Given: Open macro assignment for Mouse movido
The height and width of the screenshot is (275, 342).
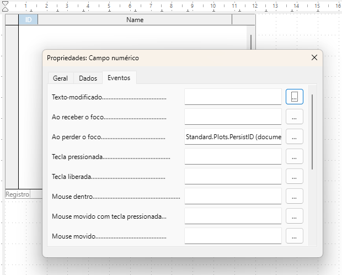Looking at the screenshot, I should pos(295,236).
